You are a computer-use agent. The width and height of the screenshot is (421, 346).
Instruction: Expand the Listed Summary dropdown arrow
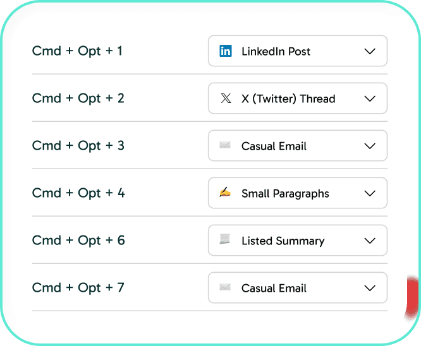[x=370, y=241]
